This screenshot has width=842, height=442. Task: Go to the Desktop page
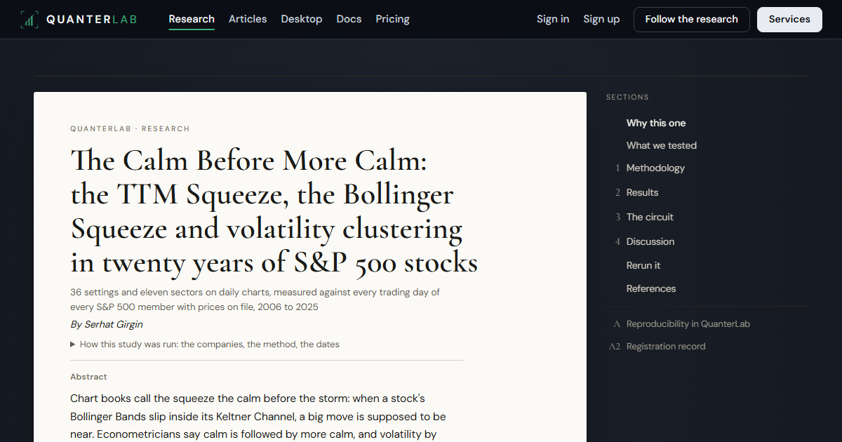coord(302,19)
